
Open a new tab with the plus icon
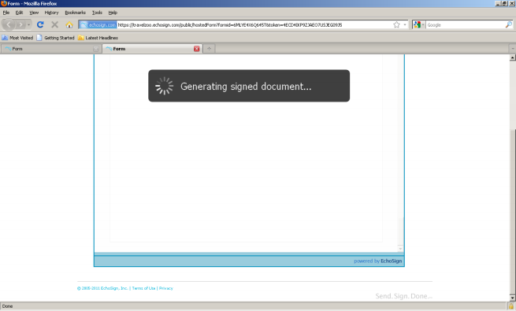pyautogui.click(x=209, y=49)
